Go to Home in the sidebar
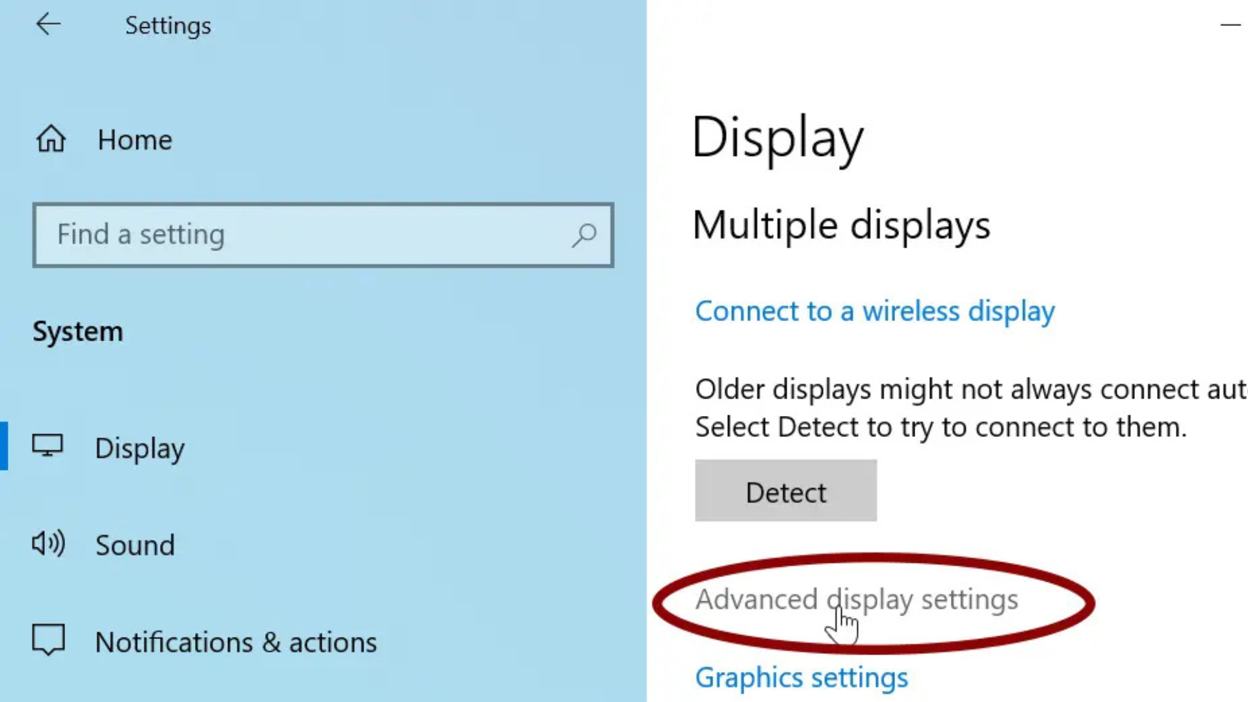The width and height of the screenshot is (1248, 702). (135, 140)
